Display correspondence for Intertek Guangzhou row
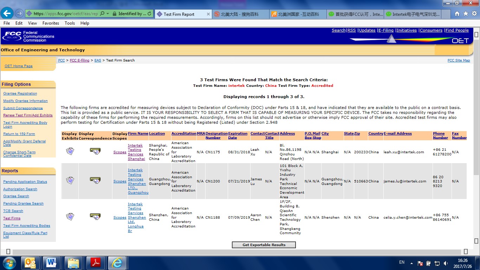The width and height of the screenshot is (480, 270). coord(95,181)
